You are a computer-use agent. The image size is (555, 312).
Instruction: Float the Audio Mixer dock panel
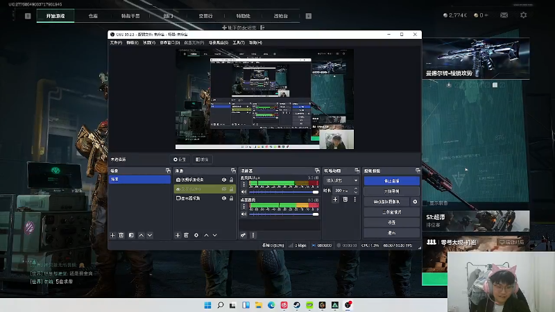tap(317, 171)
